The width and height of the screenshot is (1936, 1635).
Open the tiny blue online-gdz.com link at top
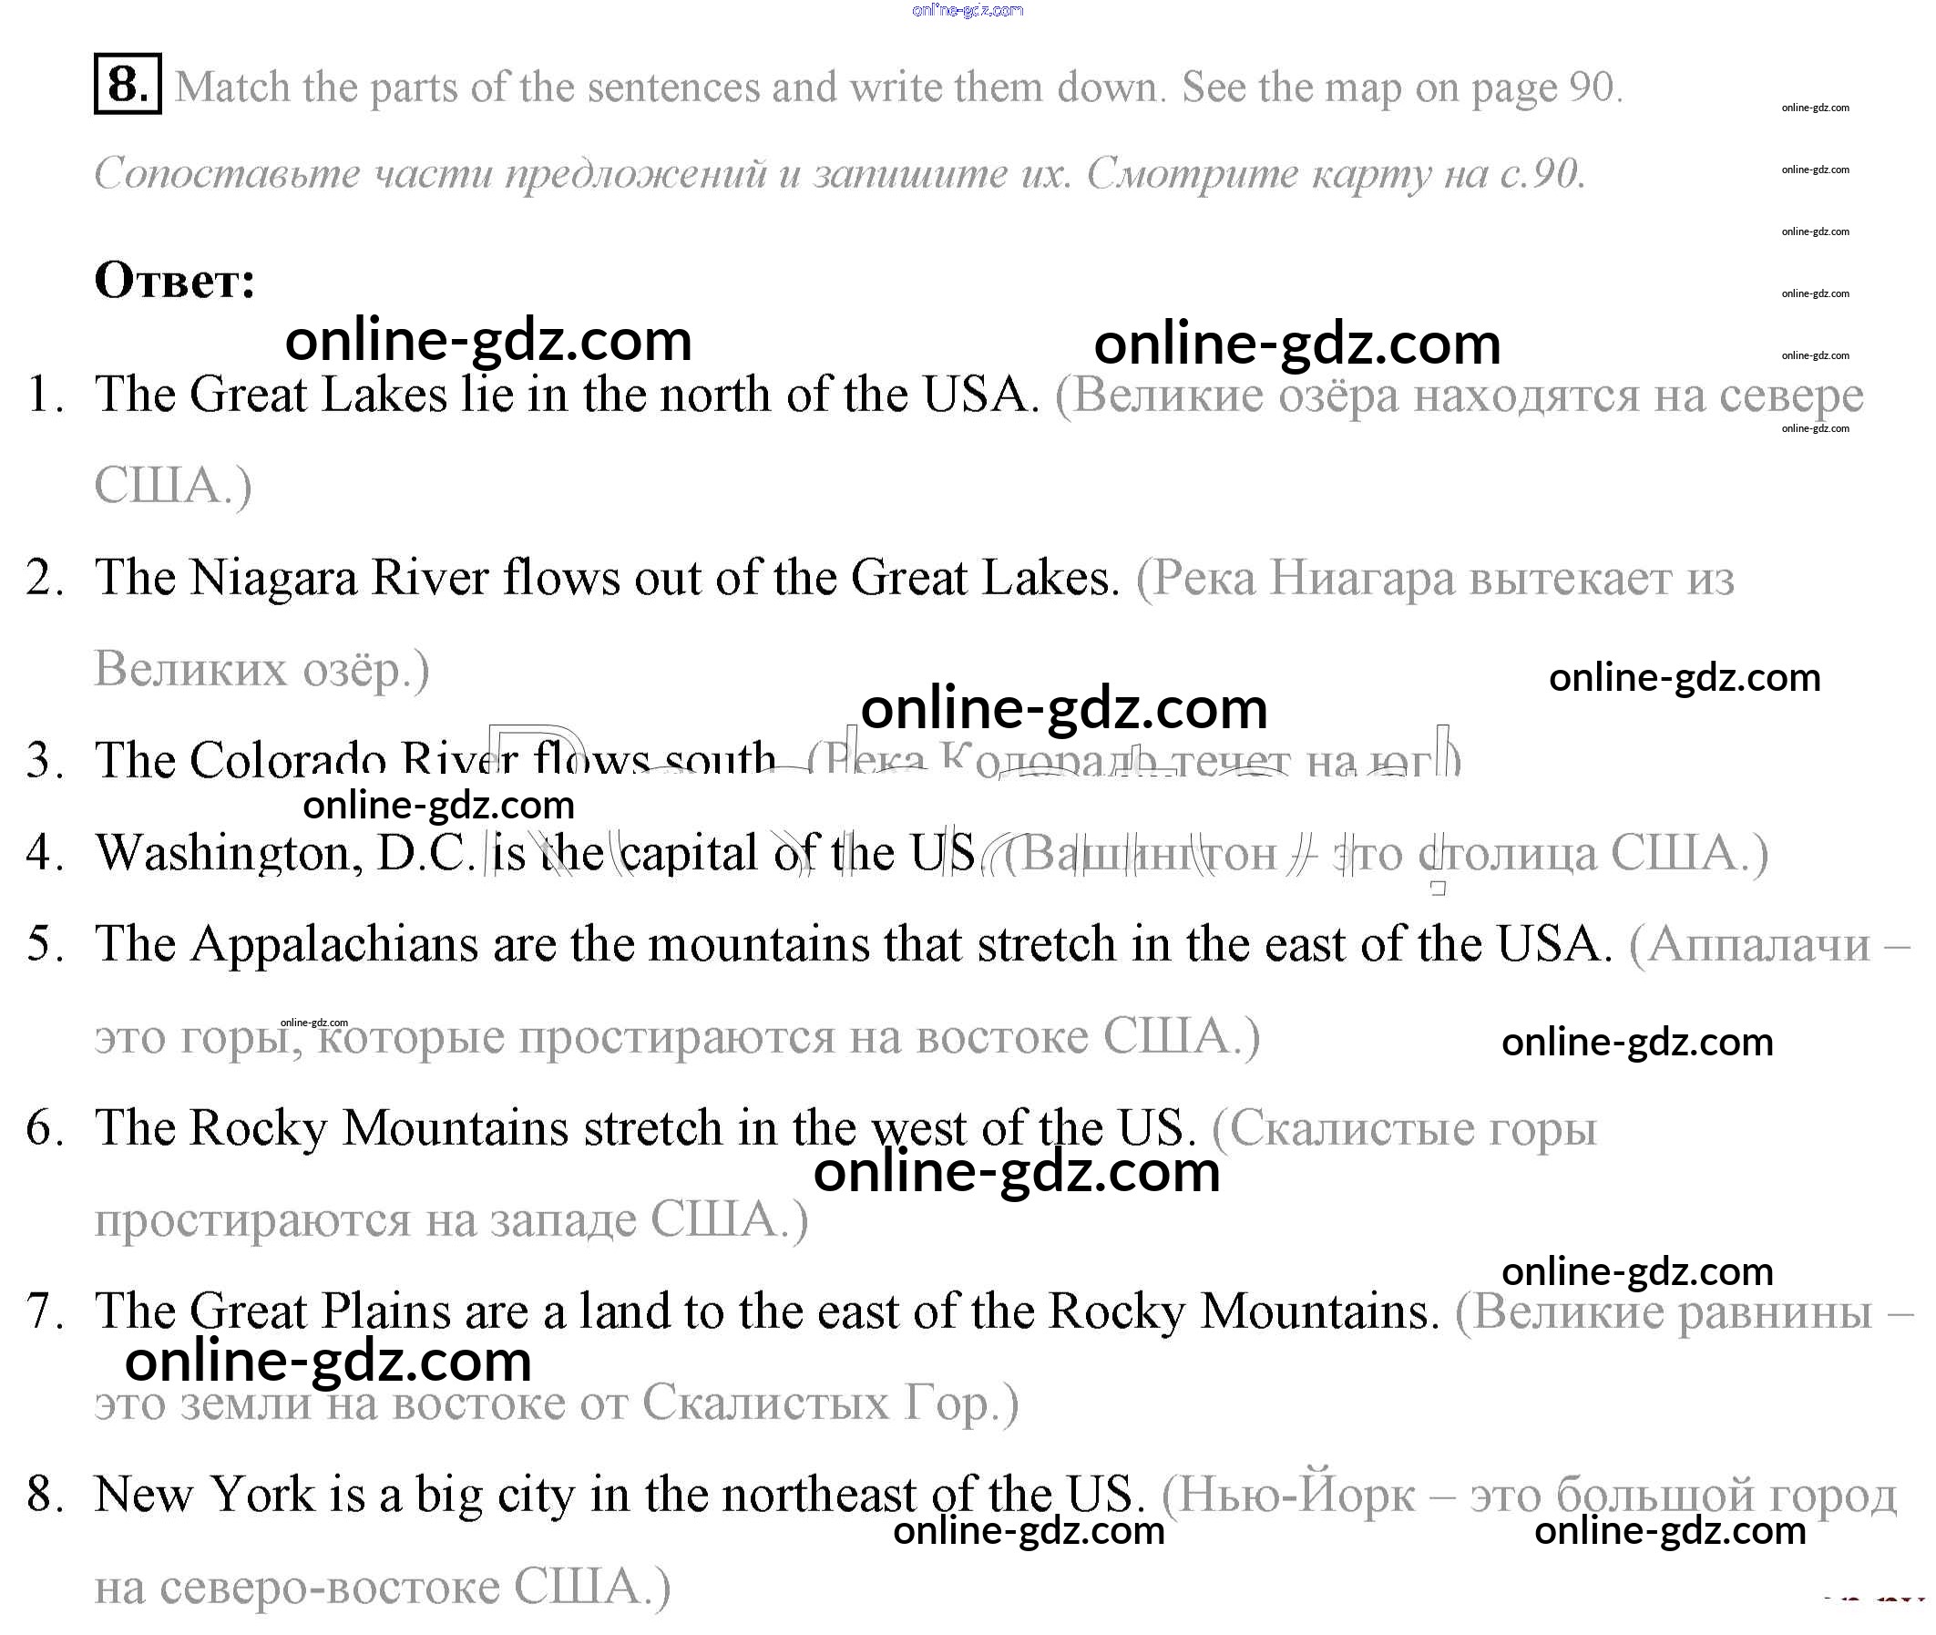[x=967, y=10]
